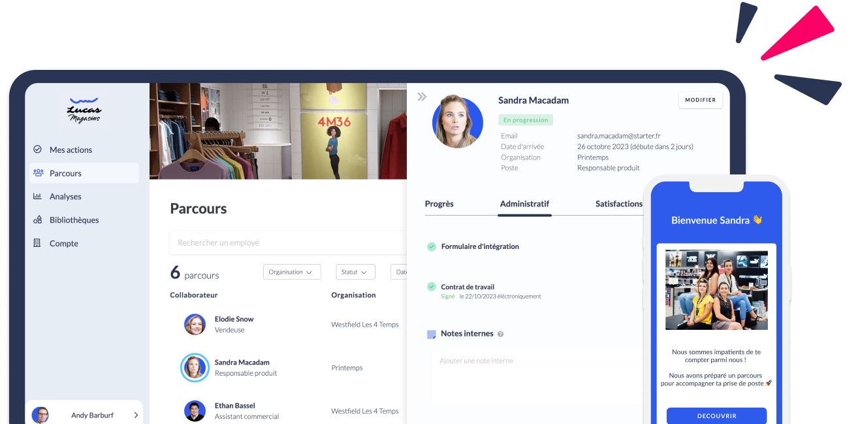Click the En progression status badge
The image size is (860, 424).
pyautogui.click(x=526, y=120)
